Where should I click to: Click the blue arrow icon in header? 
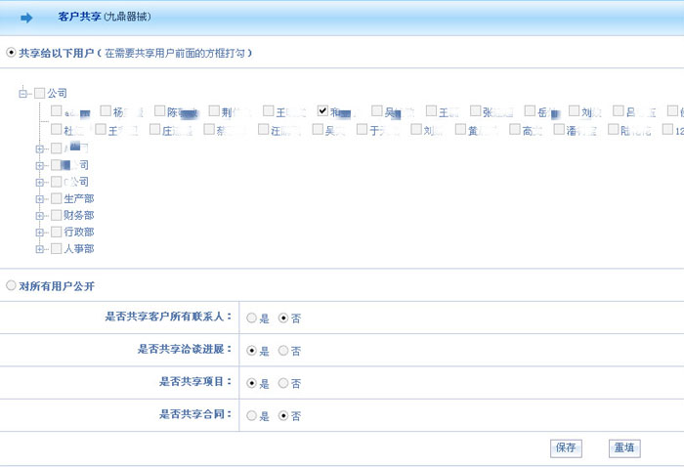pos(26,18)
